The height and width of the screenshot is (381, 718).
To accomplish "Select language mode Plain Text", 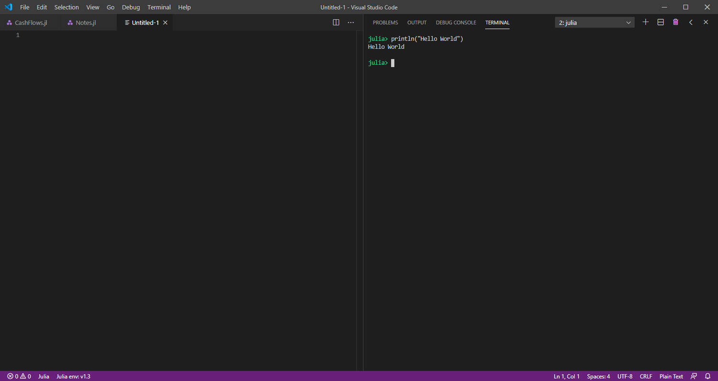I will click(x=671, y=376).
